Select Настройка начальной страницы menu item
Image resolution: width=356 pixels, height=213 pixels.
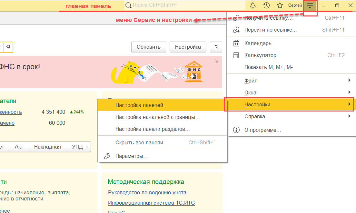click(157, 117)
